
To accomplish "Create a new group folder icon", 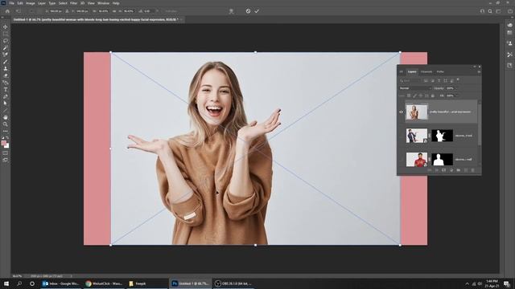I will 458,170.
